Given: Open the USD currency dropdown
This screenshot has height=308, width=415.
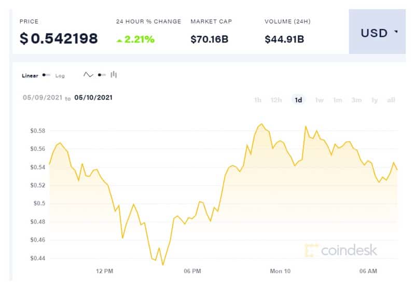Looking at the screenshot, I should click(x=377, y=32).
